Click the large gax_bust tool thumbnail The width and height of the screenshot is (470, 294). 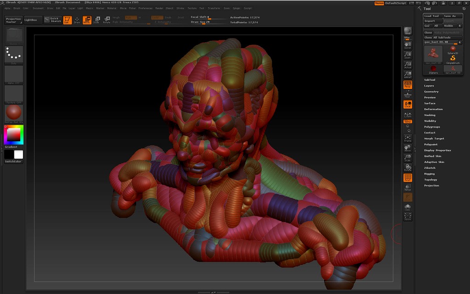click(433, 54)
